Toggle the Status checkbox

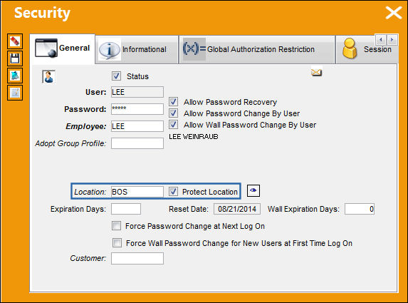click(116, 76)
